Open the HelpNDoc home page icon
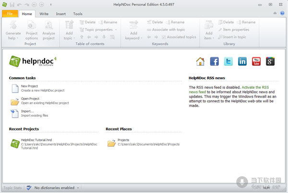The width and height of the screenshot is (288, 193). click(200, 61)
